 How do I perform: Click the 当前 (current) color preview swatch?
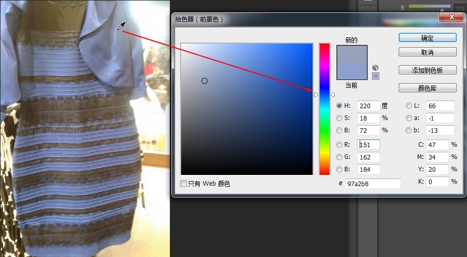(x=352, y=71)
